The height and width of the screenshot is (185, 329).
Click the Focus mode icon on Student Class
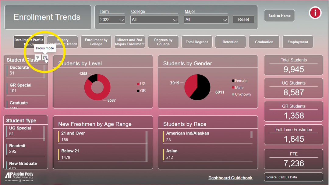coord(45,58)
